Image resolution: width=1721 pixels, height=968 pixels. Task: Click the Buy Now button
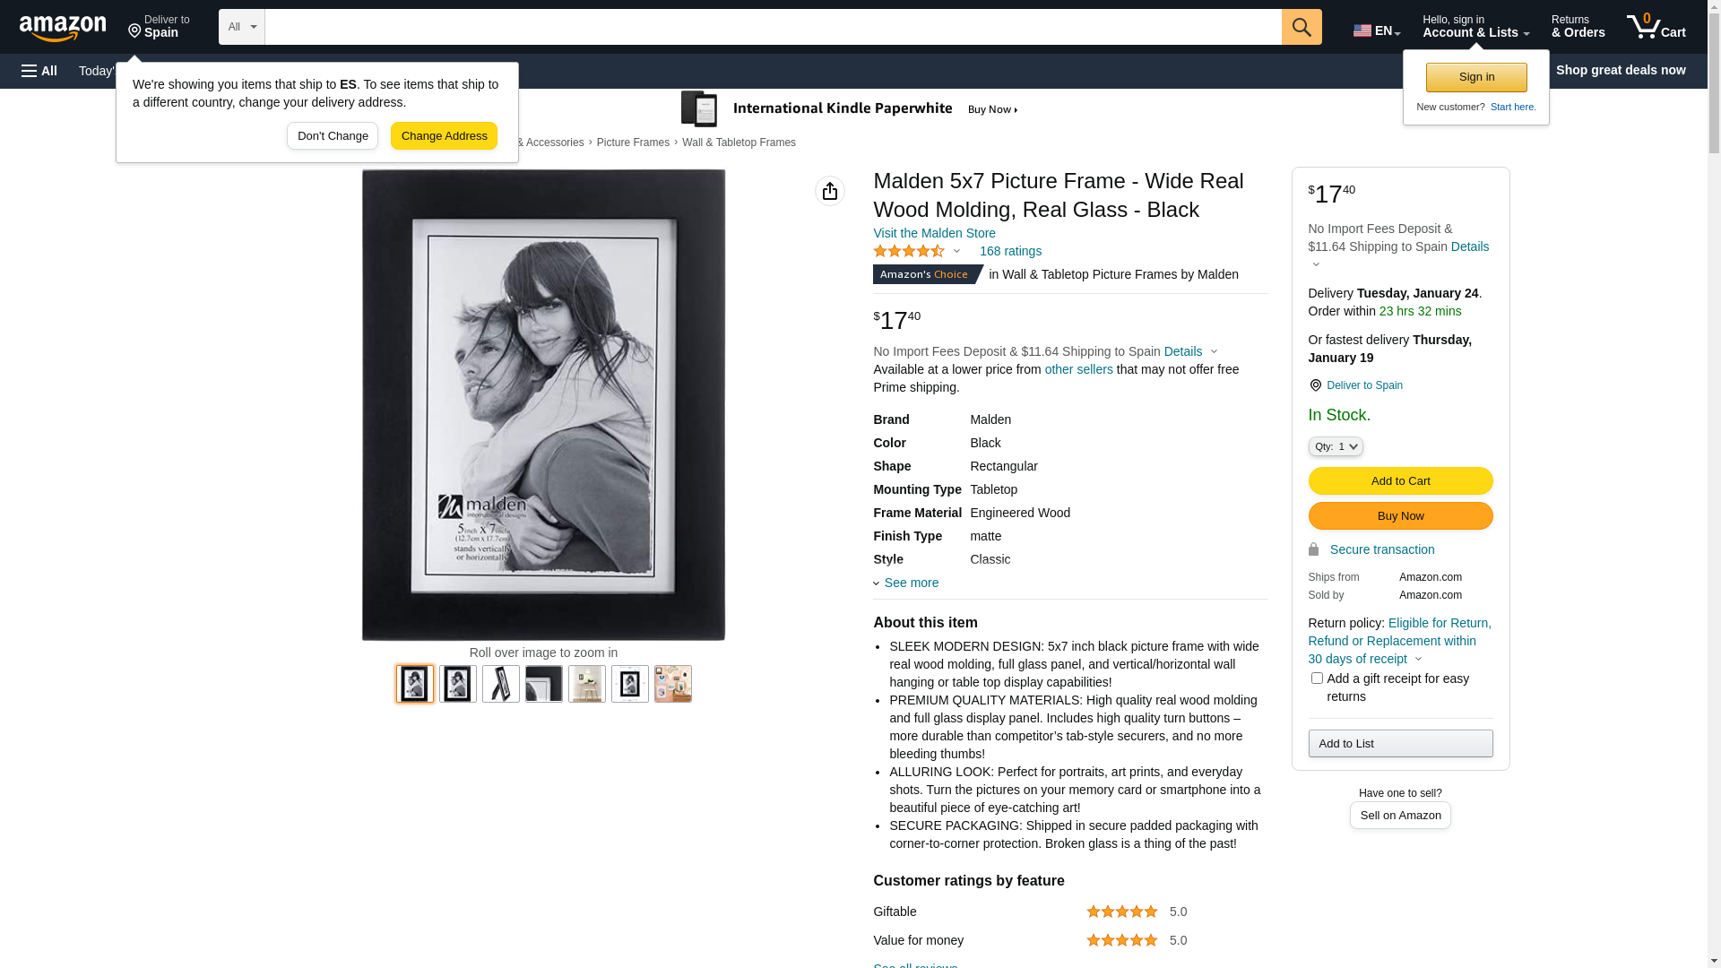[1400, 516]
